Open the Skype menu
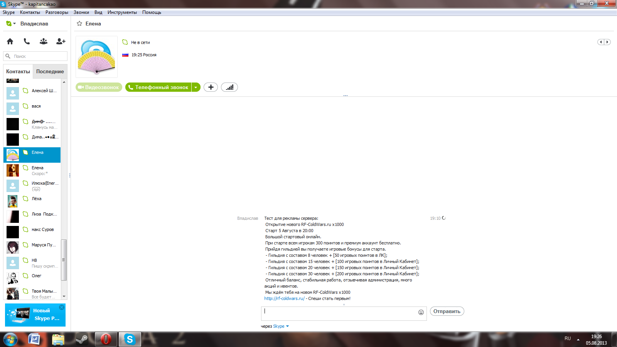 pyautogui.click(x=8, y=12)
